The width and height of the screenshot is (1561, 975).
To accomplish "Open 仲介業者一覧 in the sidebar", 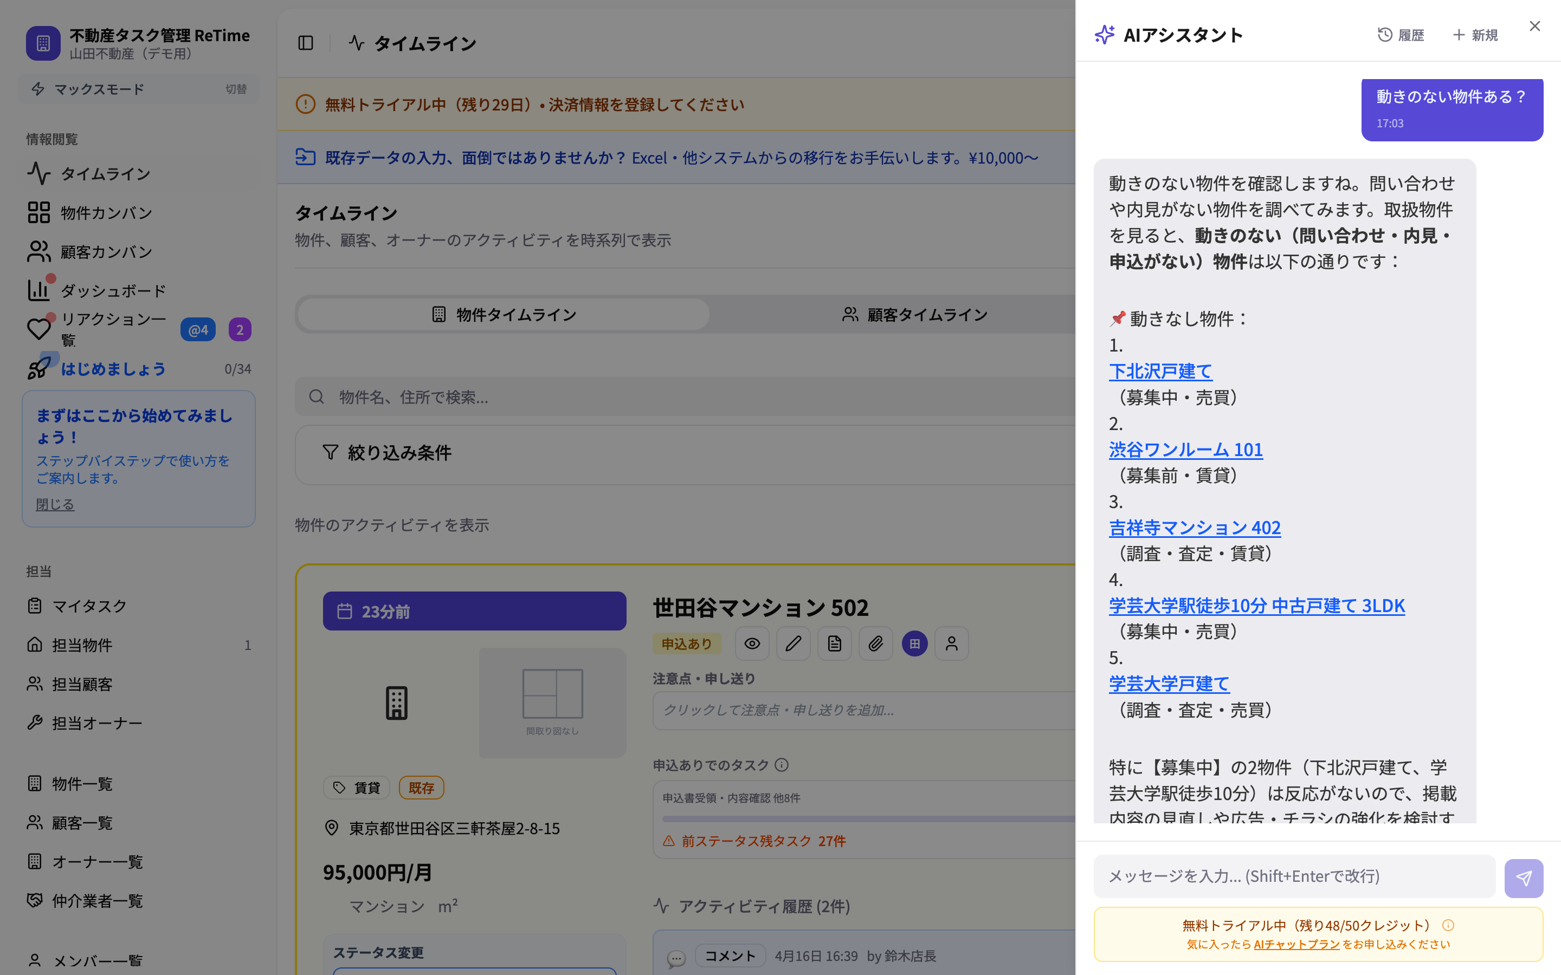I will tap(139, 901).
